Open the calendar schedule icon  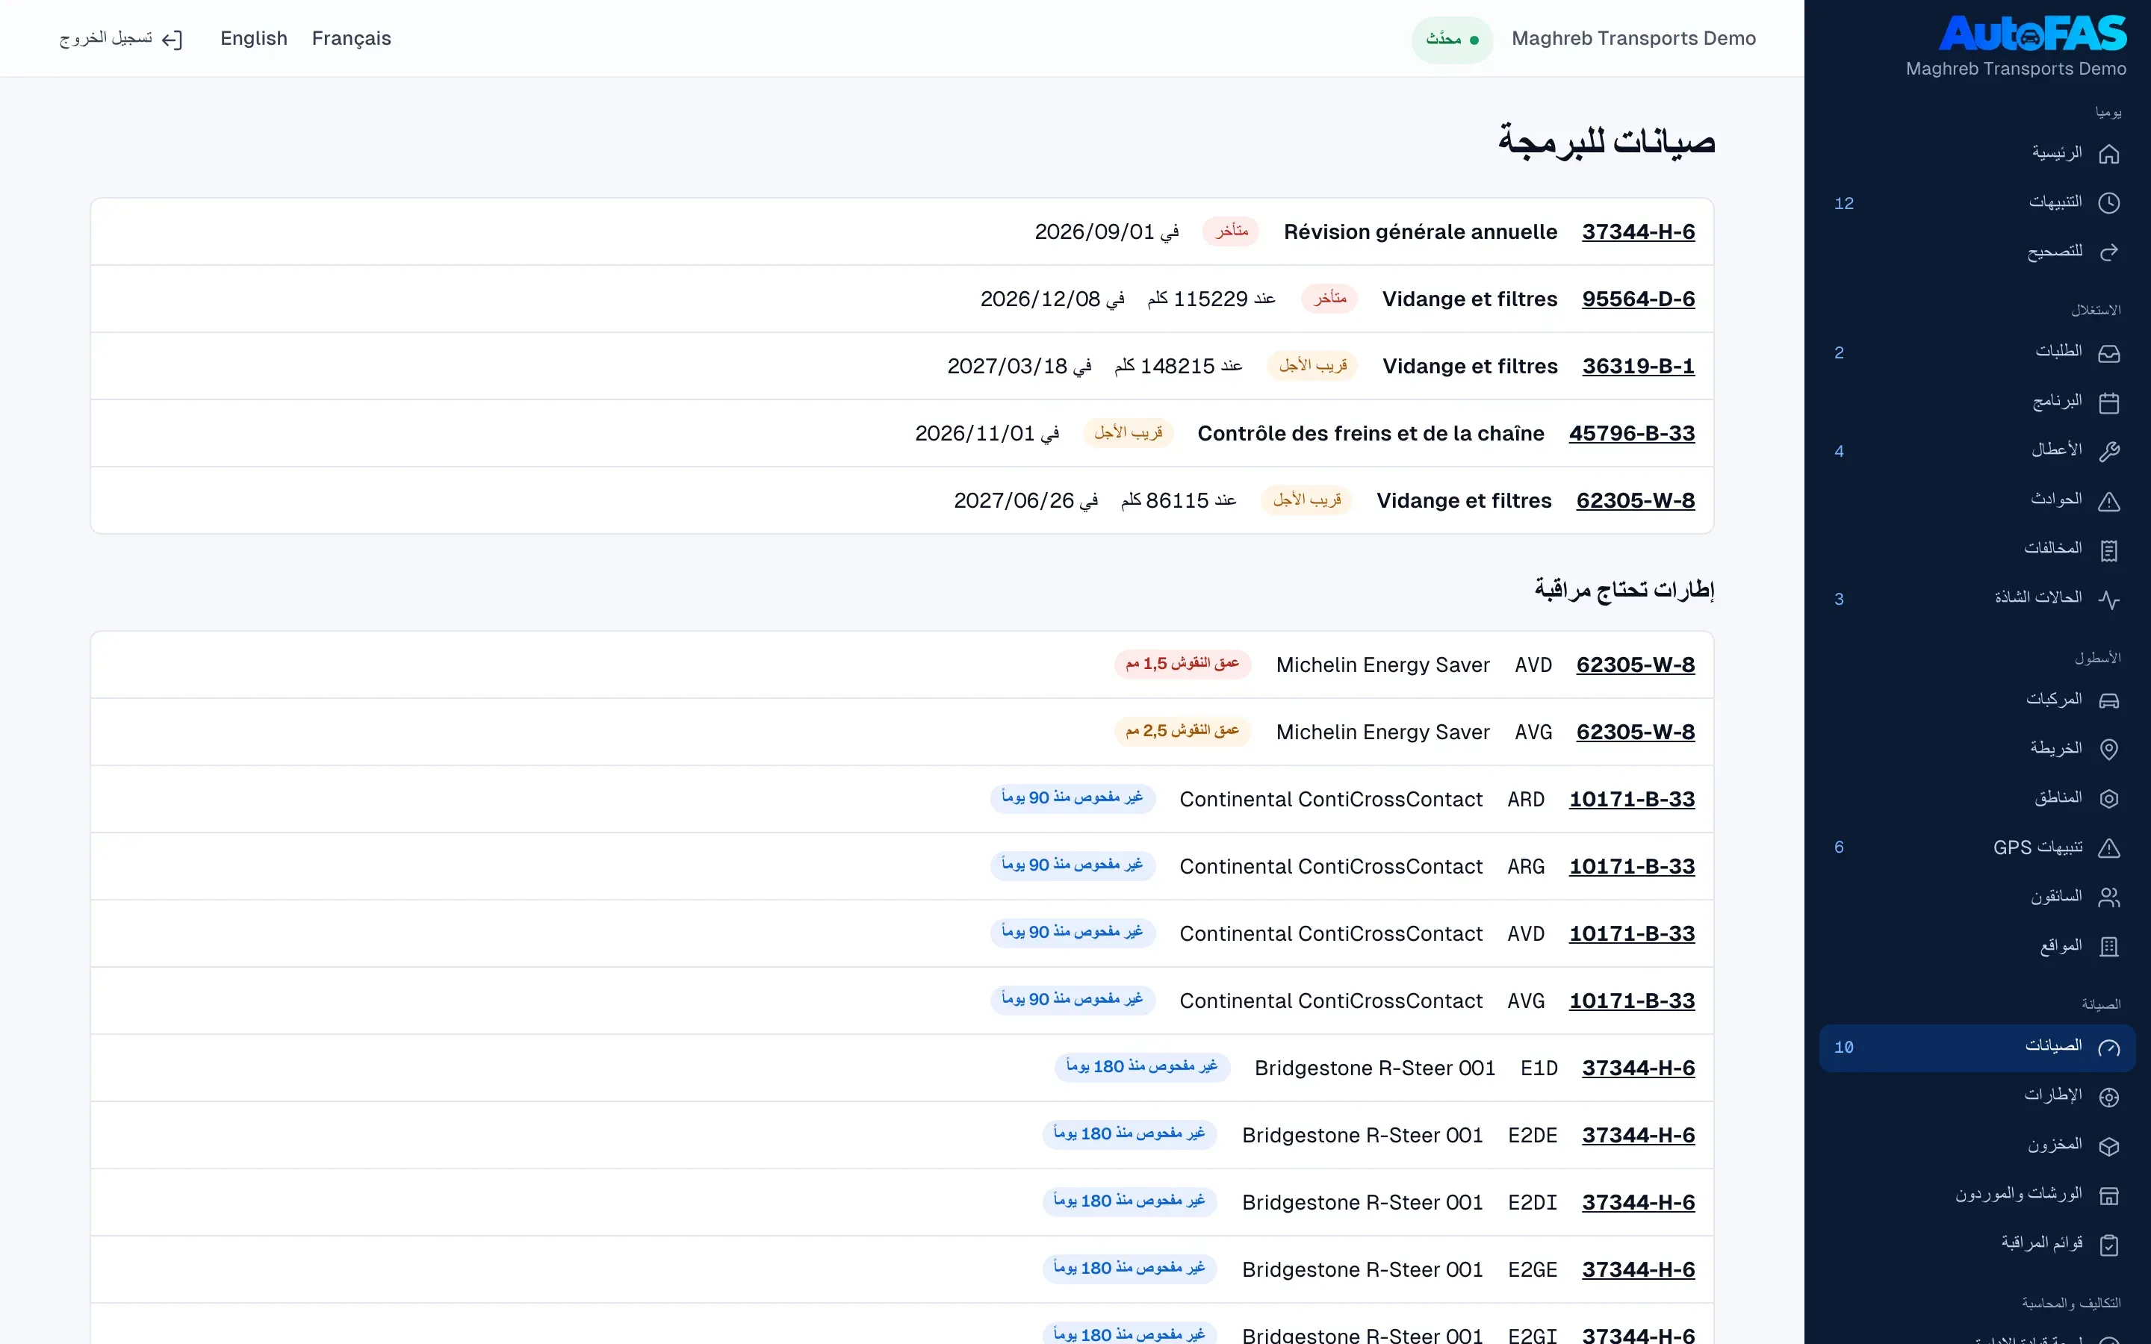click(2108, 402)
